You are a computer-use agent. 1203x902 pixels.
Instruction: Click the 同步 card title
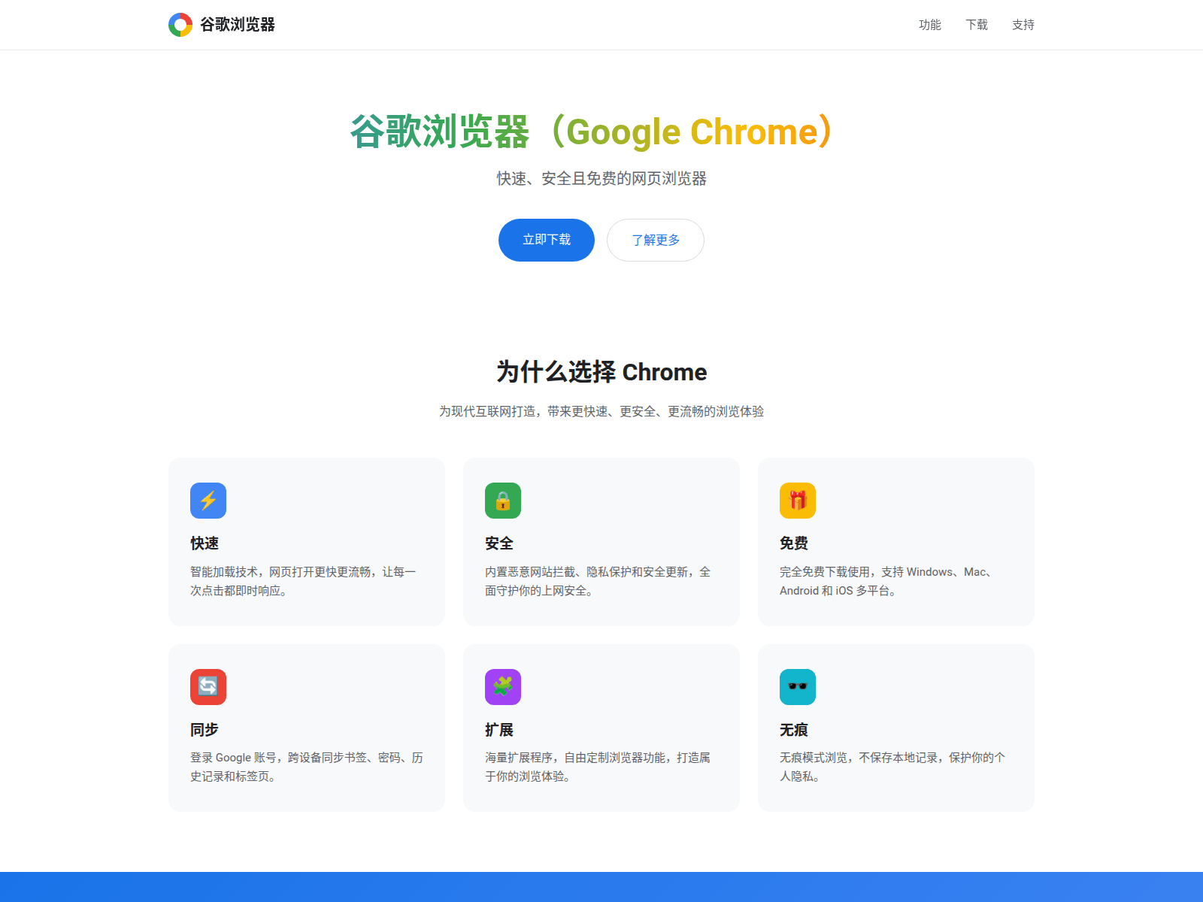coord(205,729)
